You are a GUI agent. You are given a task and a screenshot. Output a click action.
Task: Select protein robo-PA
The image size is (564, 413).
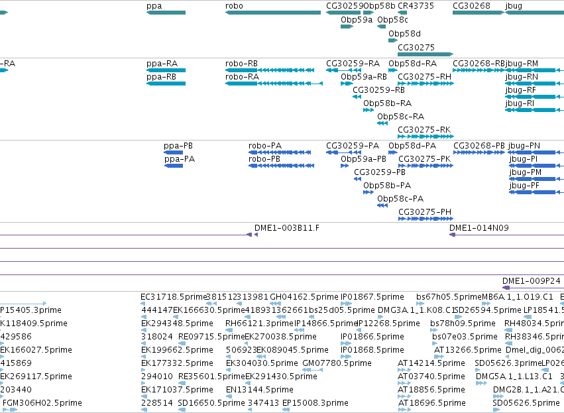pos(280,152)
